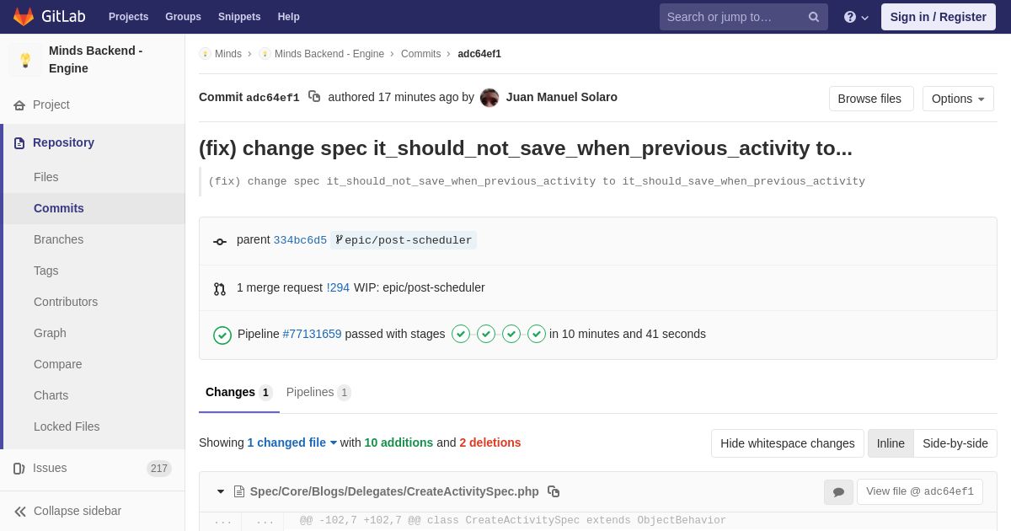The image size is (1011, 531).
Task: Hide whitespace changes
Action: (x=788, y=443)
